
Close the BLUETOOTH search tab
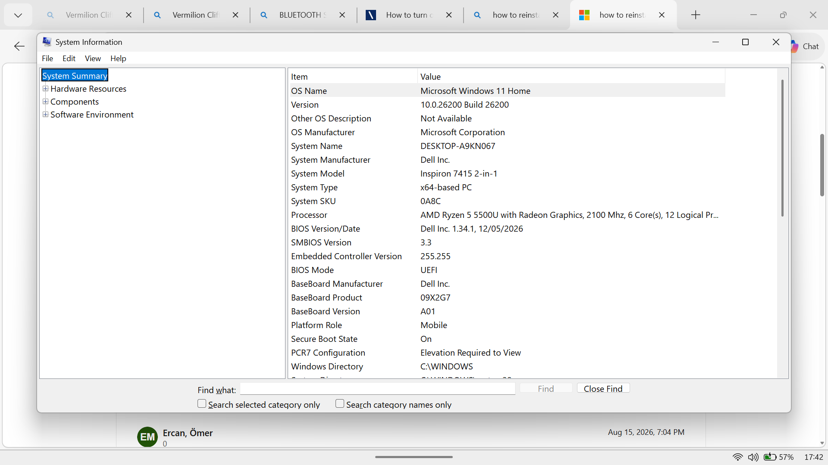point(342,15)
